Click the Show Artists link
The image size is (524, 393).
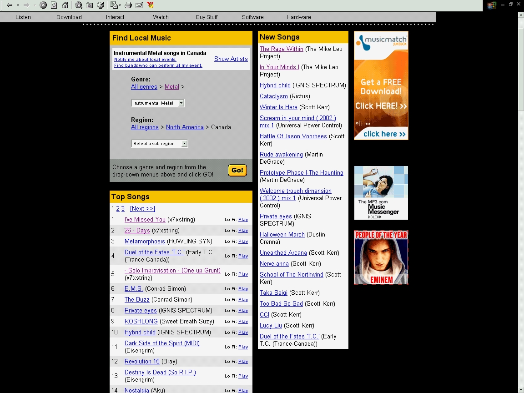[231, 59]
